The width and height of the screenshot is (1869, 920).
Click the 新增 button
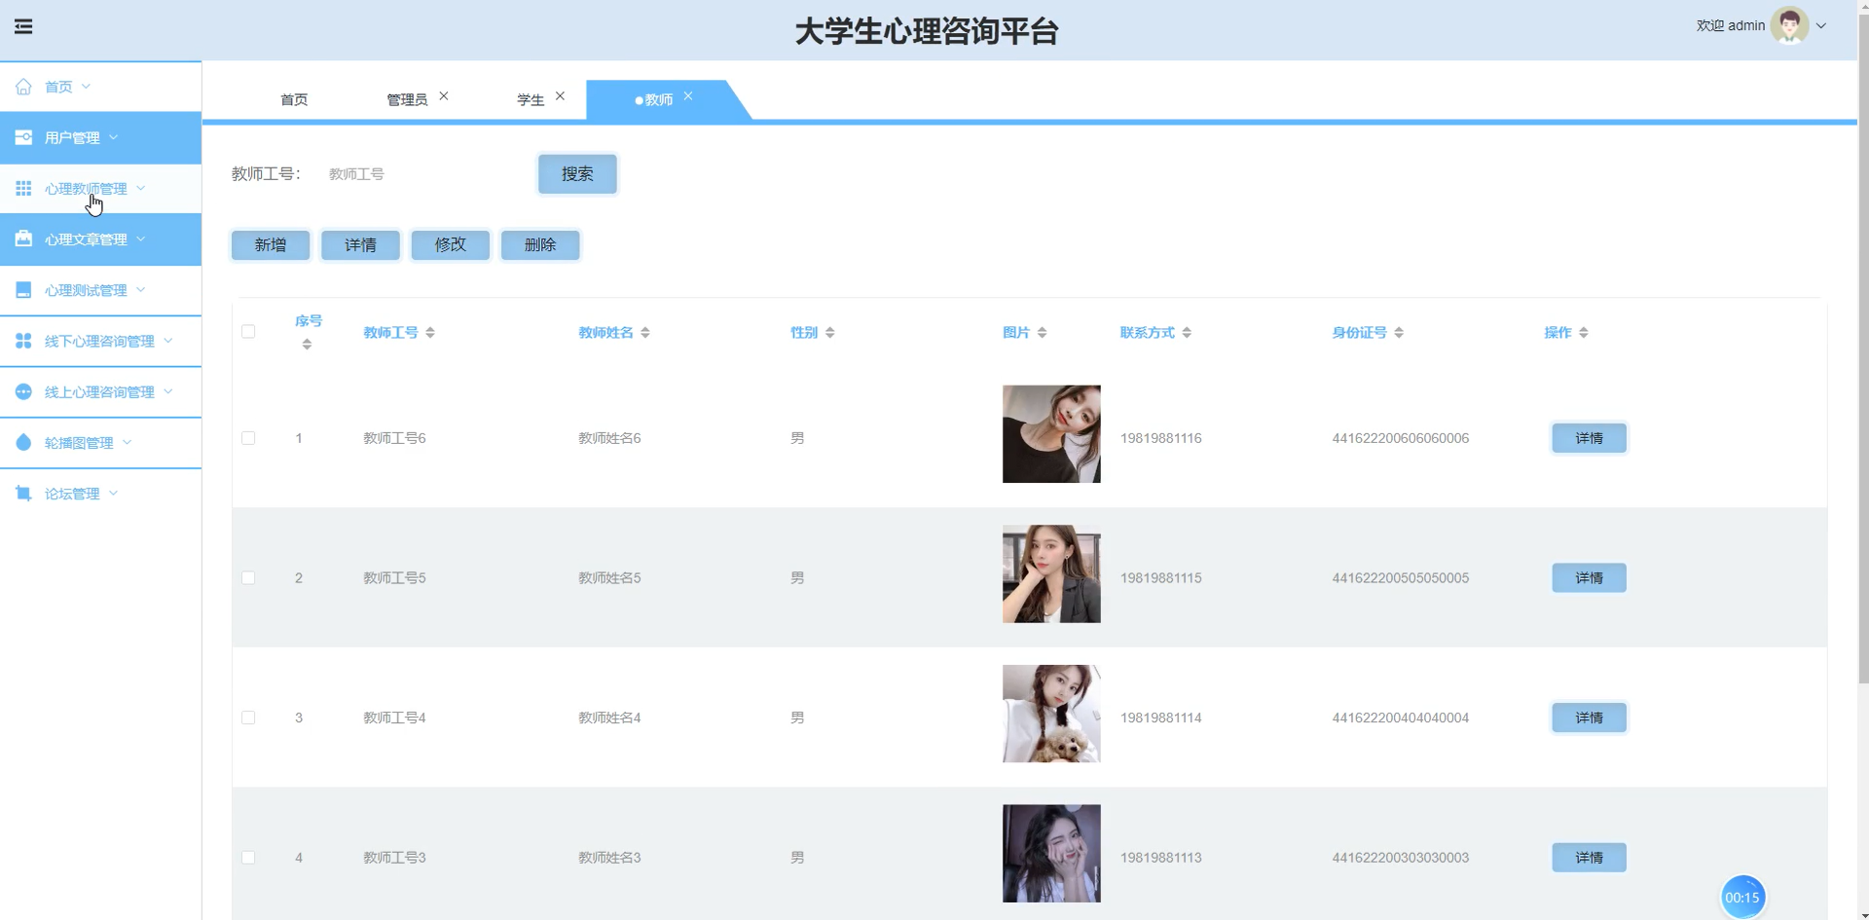[x=270, y=244]
